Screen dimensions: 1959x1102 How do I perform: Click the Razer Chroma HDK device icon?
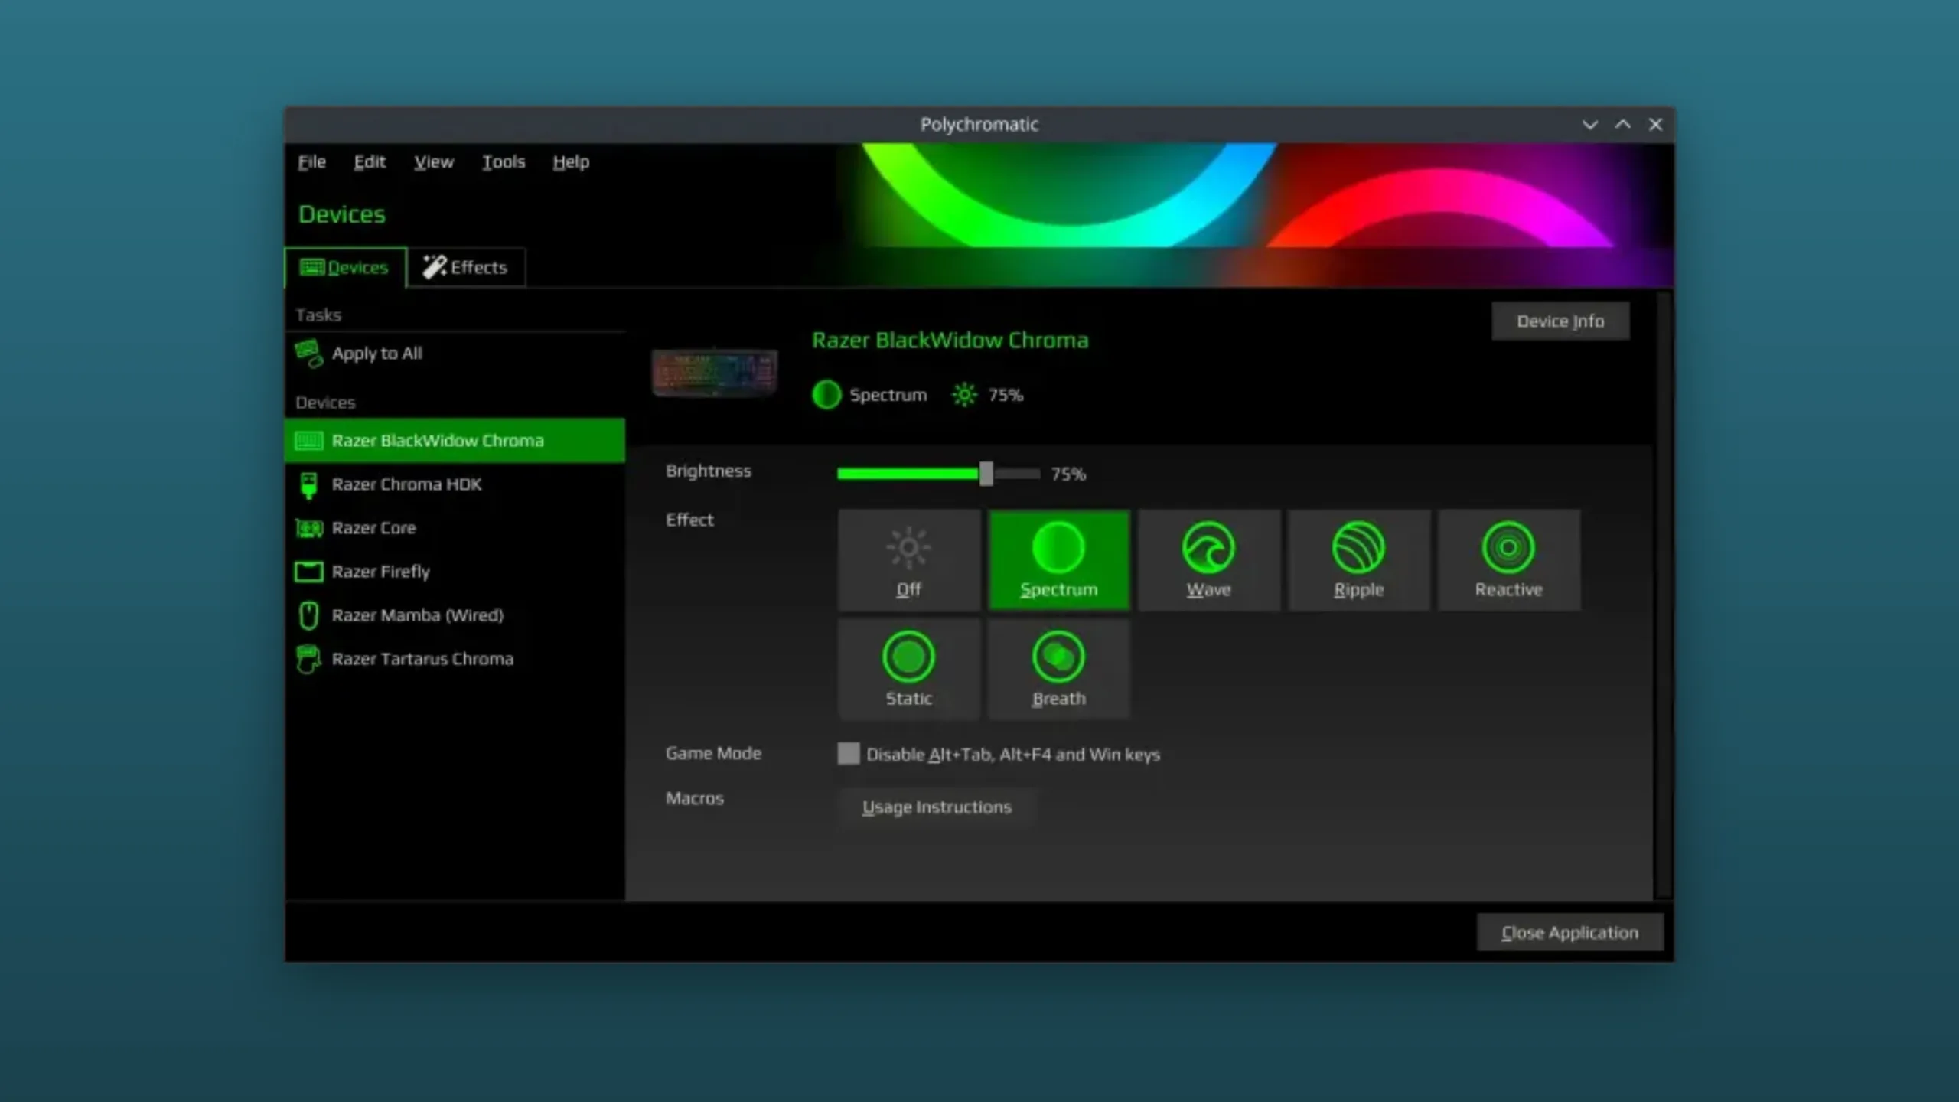coord(308,485)
